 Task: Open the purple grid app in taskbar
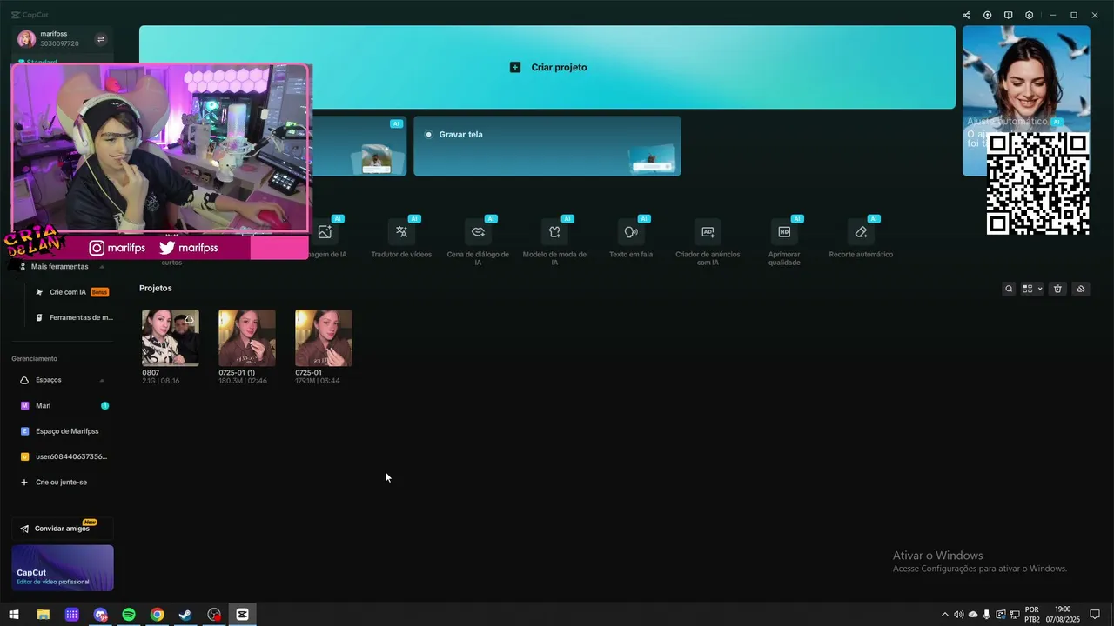pos(71,615)
